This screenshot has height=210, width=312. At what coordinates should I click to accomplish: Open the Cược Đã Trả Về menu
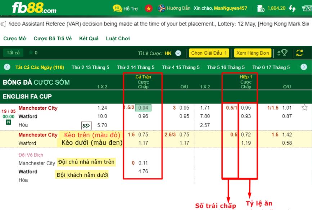click(53, 39)
